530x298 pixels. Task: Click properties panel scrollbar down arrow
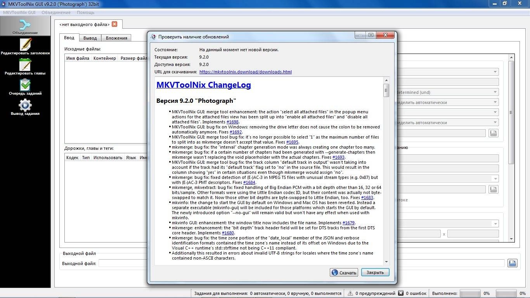(511, 239)
